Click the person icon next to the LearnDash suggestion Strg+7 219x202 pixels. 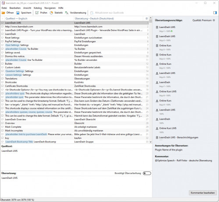click(157, 82)
